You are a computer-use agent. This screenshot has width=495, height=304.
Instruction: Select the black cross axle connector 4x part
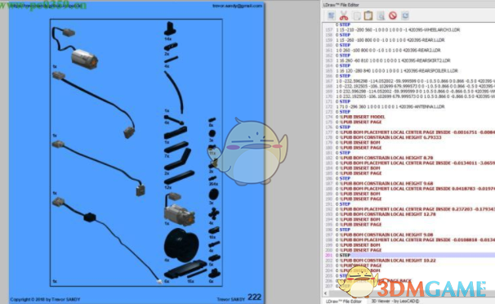214,214
